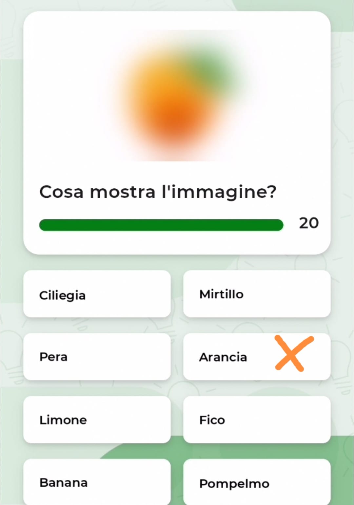Image resolution: width=354 pixels, height=505 pixels.
Task: Tap the grapefruit option labeled Pompelmo
Action: click(257, 482)
